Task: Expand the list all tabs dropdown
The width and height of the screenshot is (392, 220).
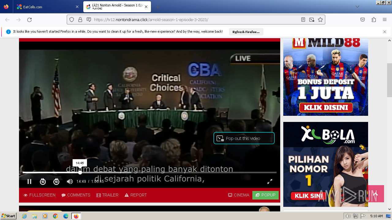Action: [x=357, y=7]
